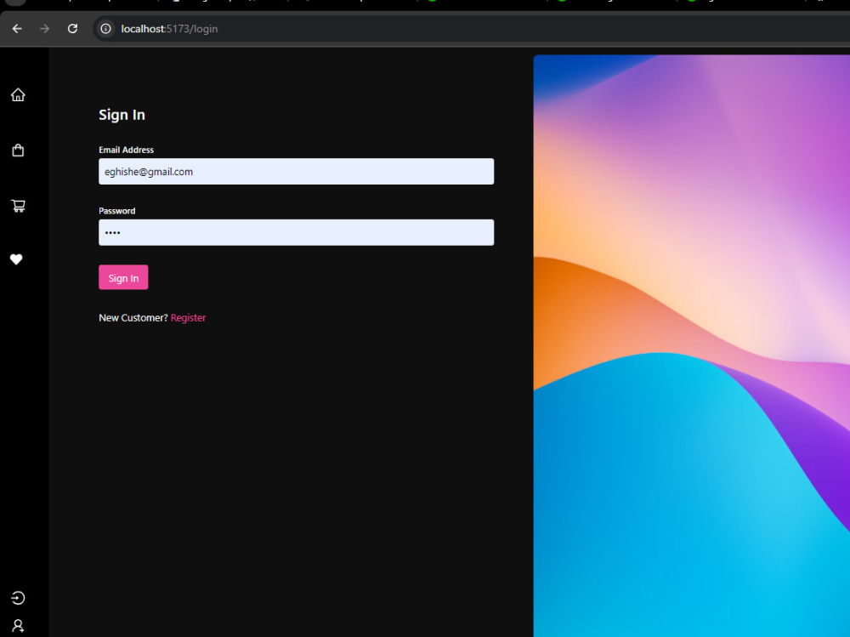Click the browser forward arrow
Viewport: 850px width, 637px height.
(x=44, y=29)
